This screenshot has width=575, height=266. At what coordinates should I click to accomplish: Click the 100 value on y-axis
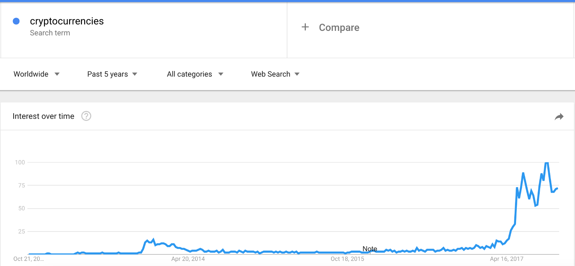[20, 162]
